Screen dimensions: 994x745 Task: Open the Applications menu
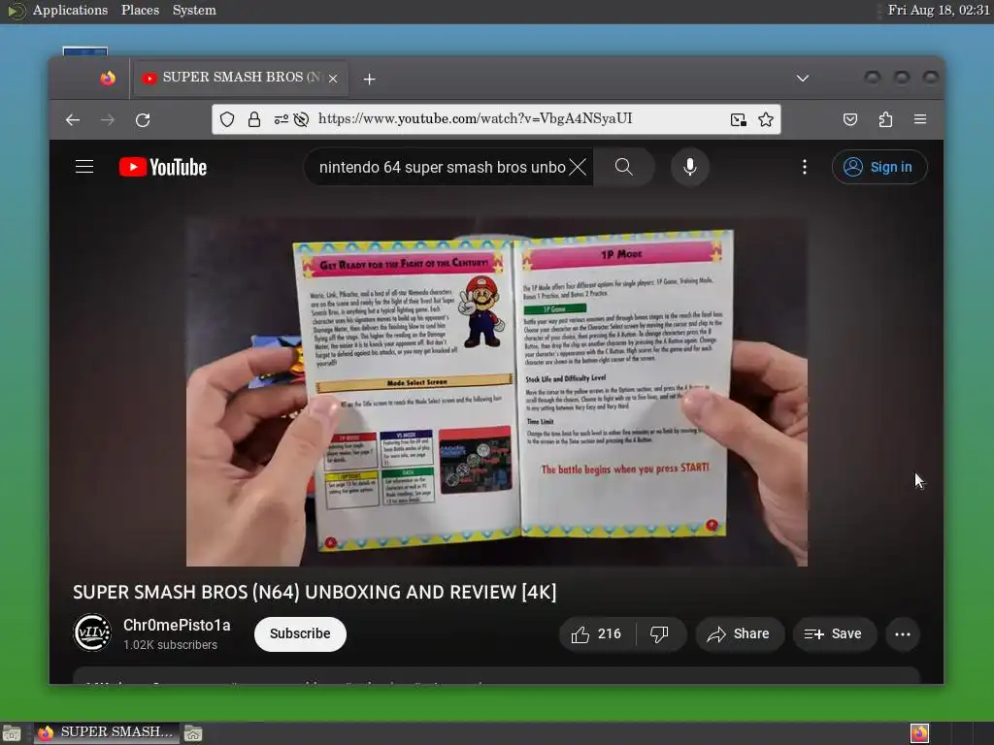point(70,10)
